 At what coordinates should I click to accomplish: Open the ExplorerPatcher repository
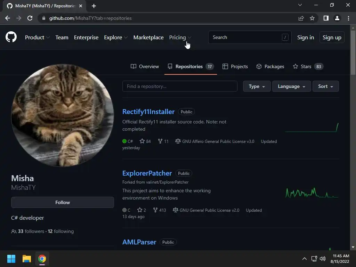[x=147, y=173]
